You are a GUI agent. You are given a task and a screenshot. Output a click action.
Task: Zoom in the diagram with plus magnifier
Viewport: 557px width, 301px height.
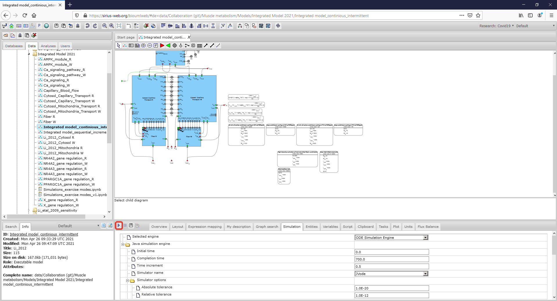112,26
